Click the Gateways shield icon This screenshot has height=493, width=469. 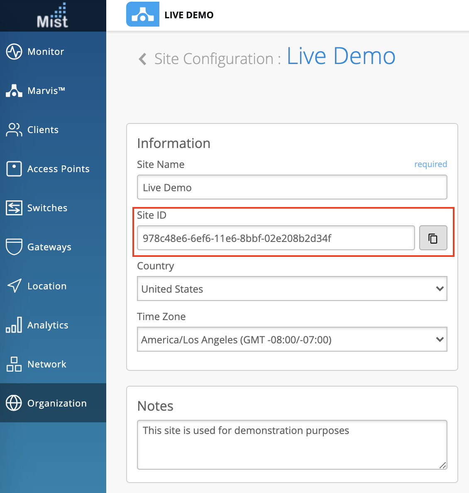pos(14,247)
